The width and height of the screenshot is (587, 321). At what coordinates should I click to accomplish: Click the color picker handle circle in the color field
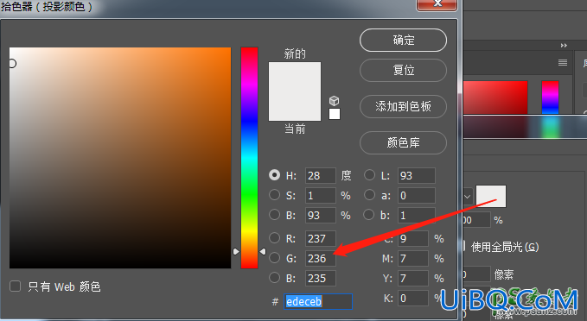coord(12,64)
